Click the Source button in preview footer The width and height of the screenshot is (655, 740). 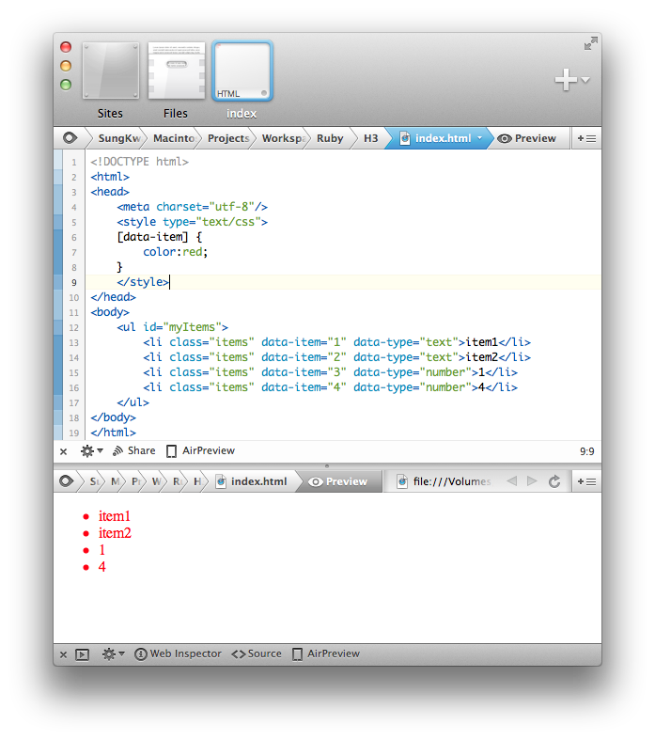point(256,653)
